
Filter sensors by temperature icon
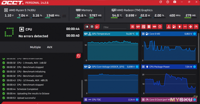[168, 27]
